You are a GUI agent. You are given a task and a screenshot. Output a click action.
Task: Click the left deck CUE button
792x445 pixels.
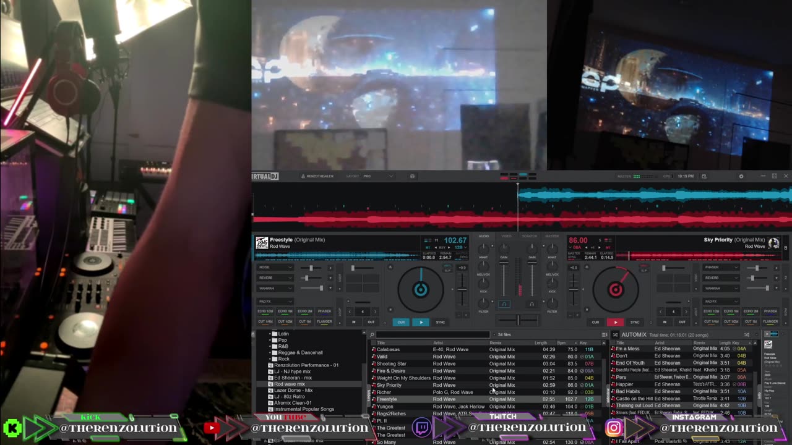click(x=401, y=322)
